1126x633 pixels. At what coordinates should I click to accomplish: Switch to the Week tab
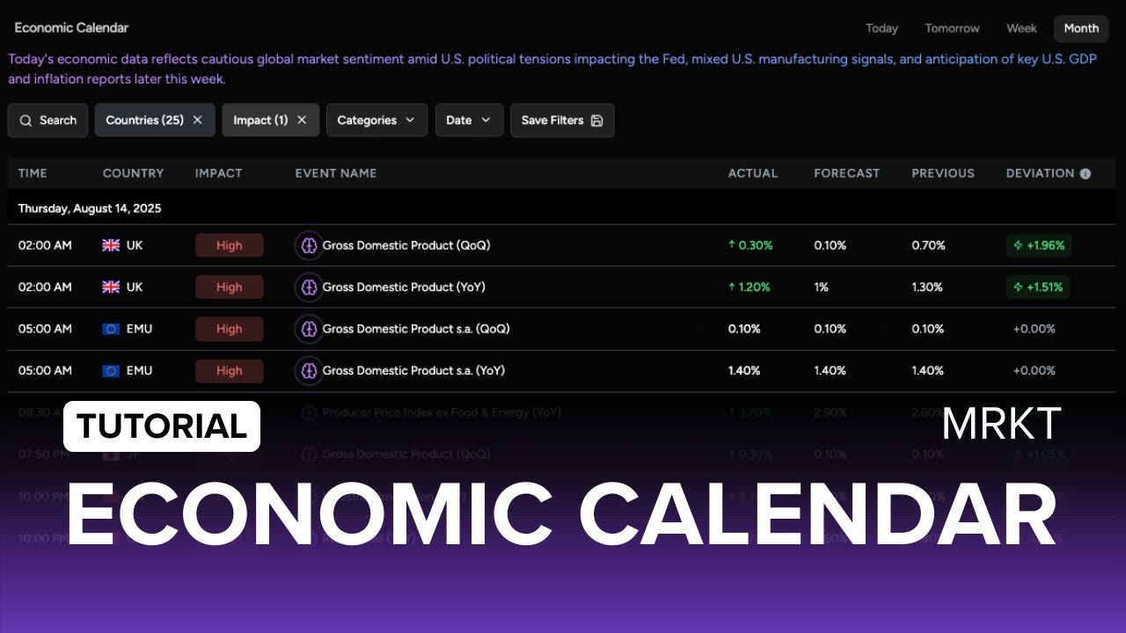point(1021,28)
